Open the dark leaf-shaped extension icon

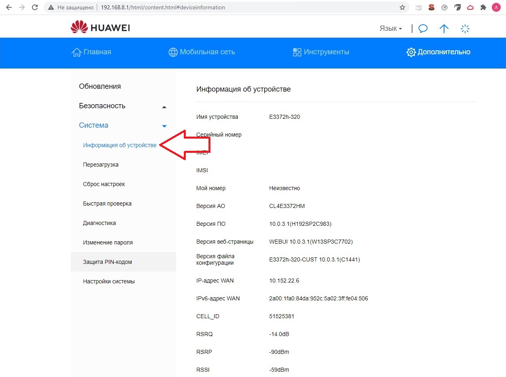tap(457, 7)
